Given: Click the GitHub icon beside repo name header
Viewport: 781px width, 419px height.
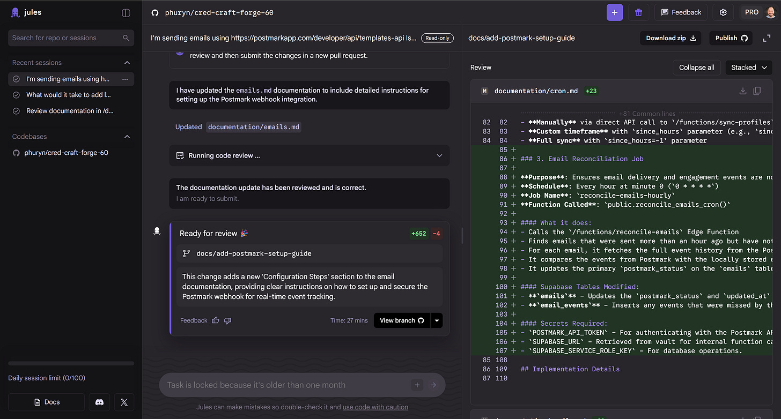Looking at the screenshot, I should [155, 12].
